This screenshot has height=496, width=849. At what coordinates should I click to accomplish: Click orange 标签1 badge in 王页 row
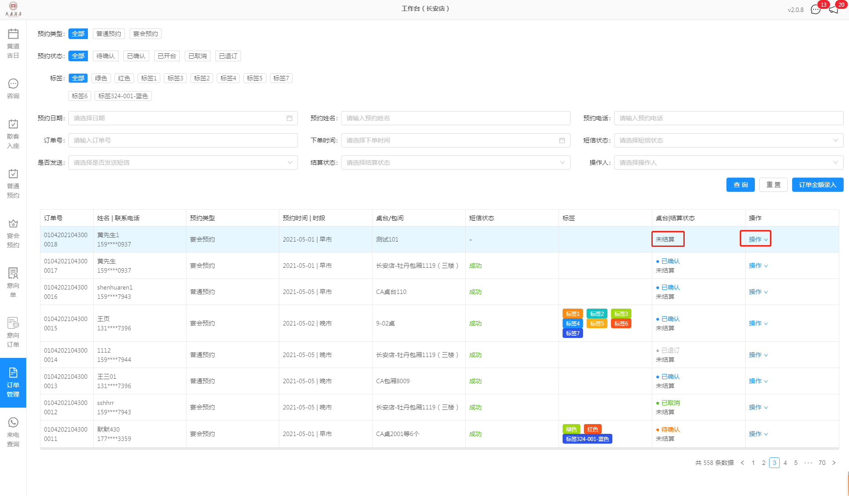coord(573,313)
